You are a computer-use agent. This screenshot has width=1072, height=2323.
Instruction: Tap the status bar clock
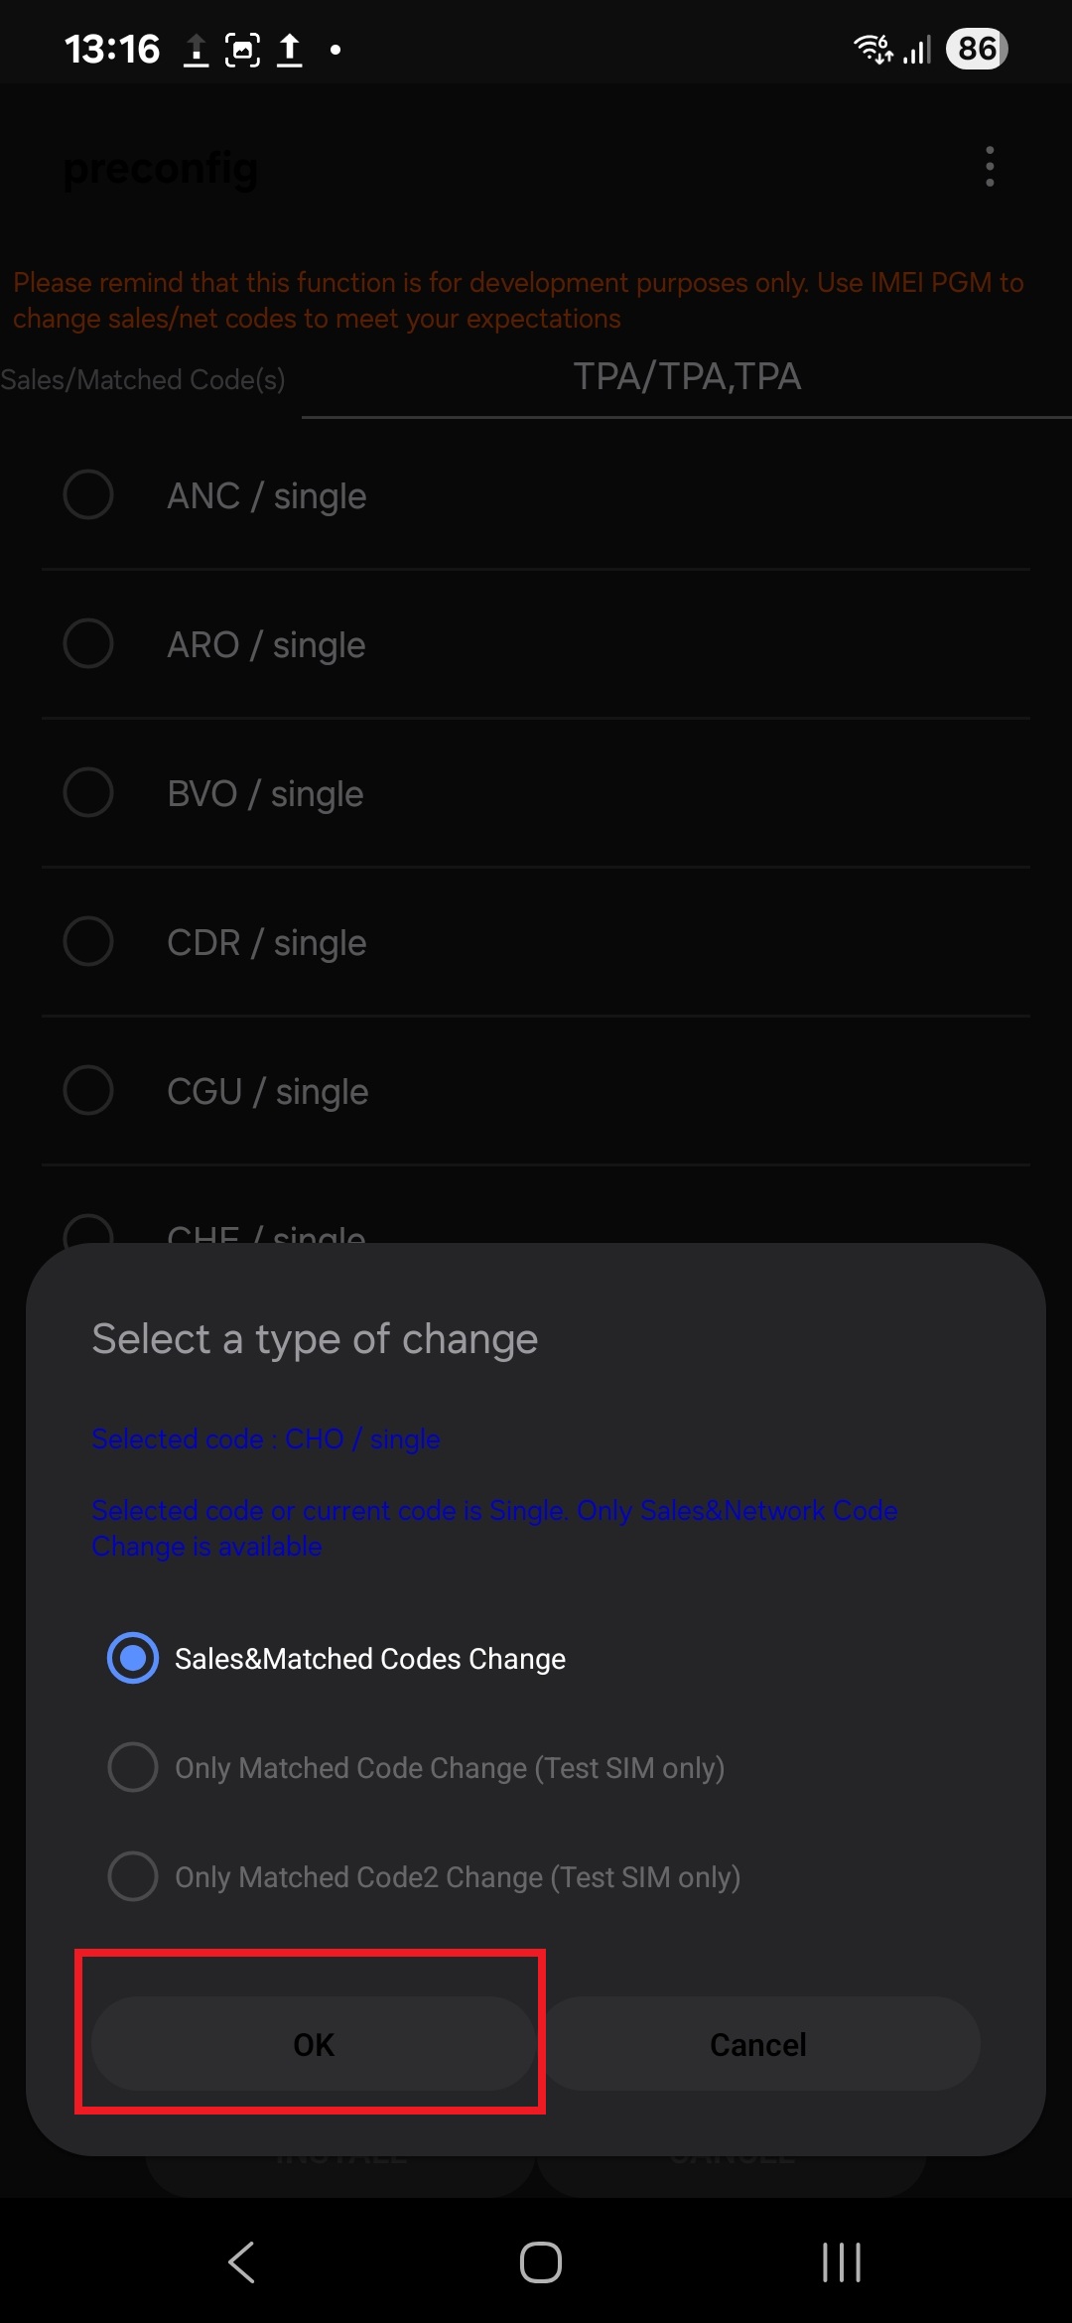(x=112, y=49)
